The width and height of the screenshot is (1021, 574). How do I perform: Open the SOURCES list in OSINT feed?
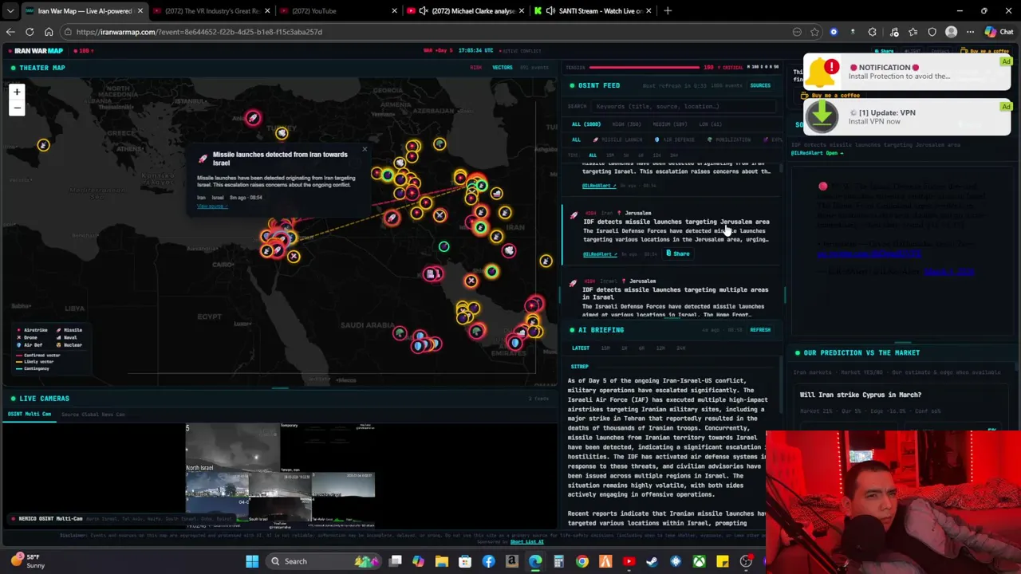pos(760,85)
